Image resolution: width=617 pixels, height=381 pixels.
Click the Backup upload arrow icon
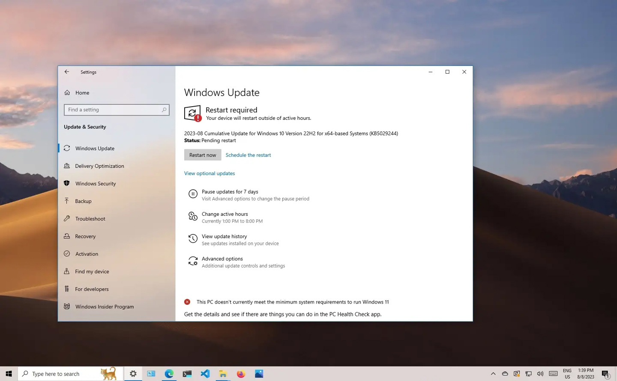[x=67, y=201]
